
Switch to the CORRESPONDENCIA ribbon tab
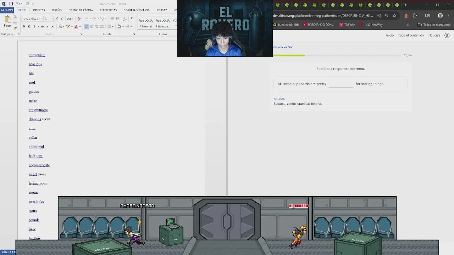pos(137,10)
